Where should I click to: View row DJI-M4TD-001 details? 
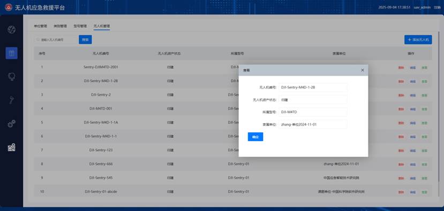click(x=424, y=109)
